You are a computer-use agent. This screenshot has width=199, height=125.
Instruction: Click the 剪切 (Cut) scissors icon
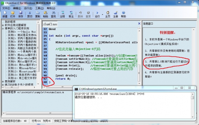coord(30,14)
